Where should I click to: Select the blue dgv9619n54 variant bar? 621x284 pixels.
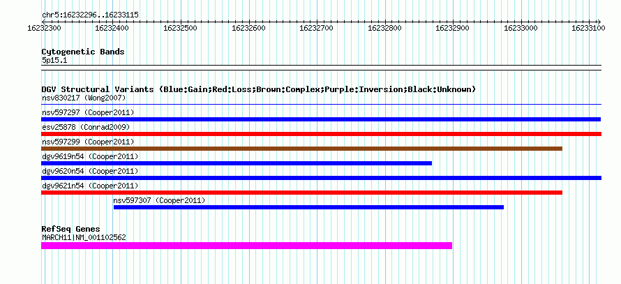tap(237, 163)
